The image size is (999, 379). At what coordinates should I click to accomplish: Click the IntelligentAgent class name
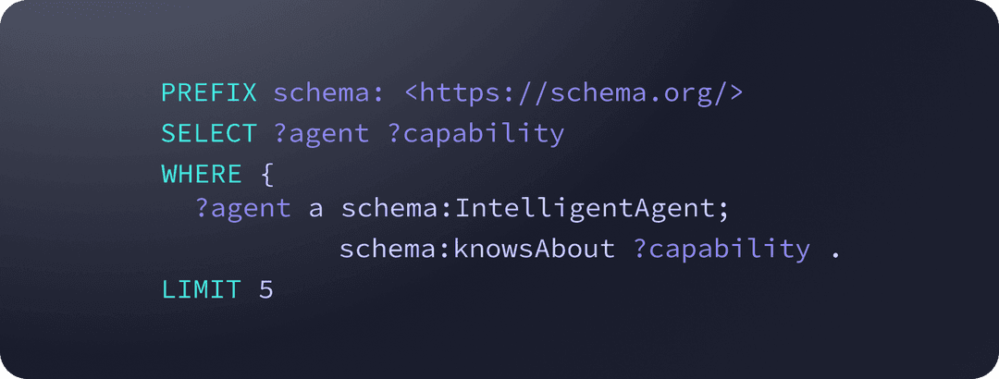click(586, 209)
